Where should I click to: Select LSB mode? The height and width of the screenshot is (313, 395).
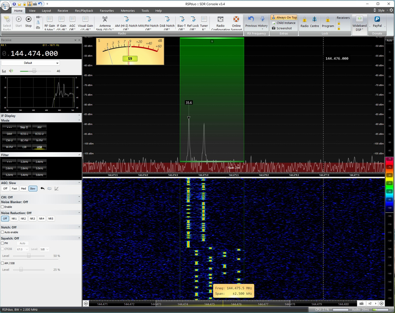click(x=24, y=147)
